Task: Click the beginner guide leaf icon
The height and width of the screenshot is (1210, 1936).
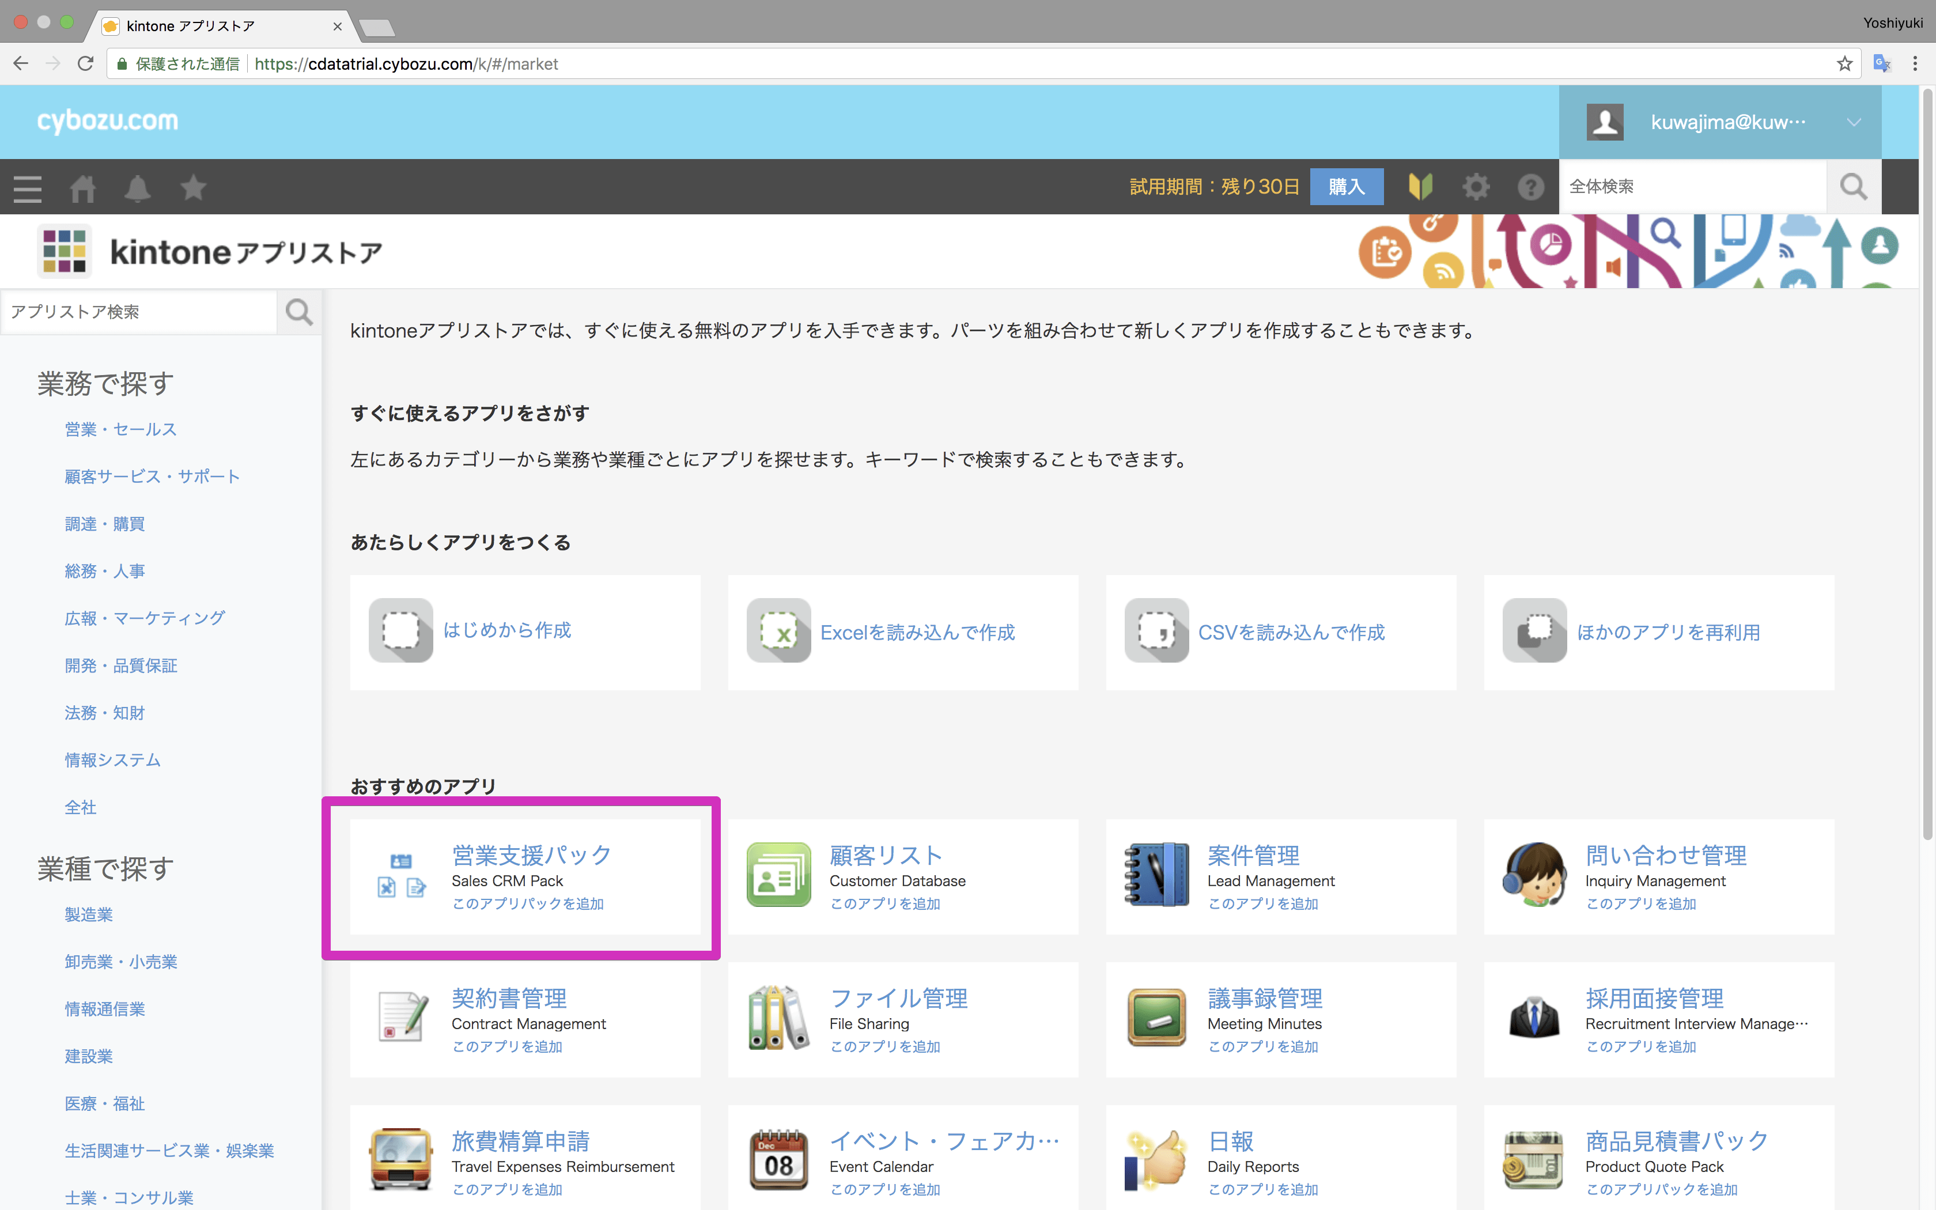Action: [x=1420, y=187]
